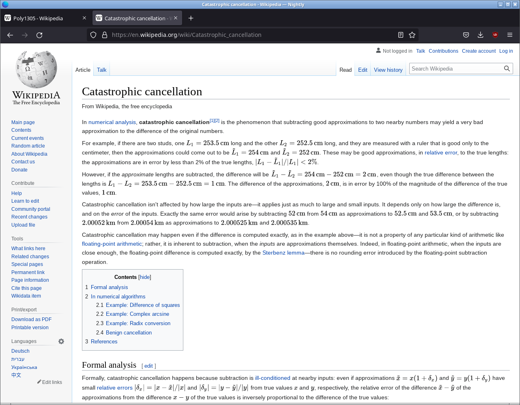Open Create account link

(x=479, y=51)
